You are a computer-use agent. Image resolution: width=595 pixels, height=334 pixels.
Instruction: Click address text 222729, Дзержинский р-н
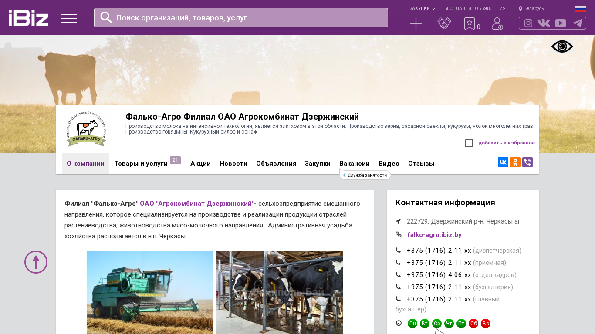coord(464,221)
